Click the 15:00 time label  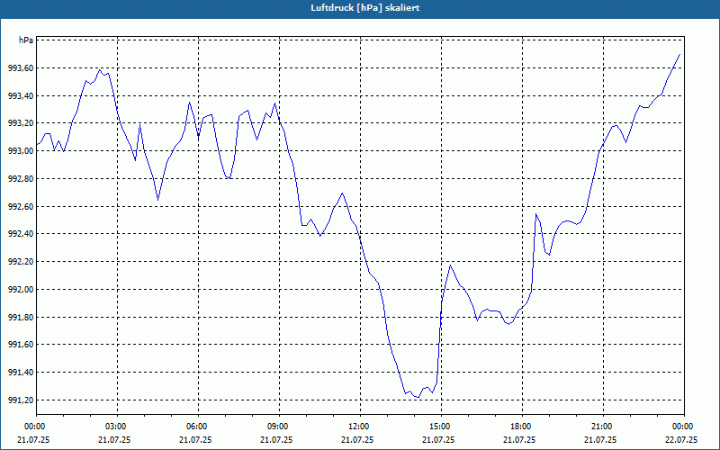point(441,427)
